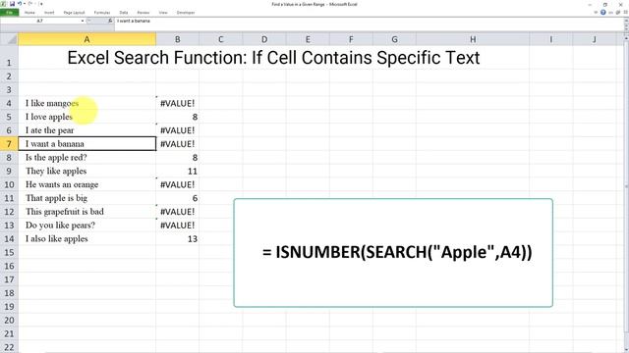The height and width of the screenshot is (353, 629).
Task: Select column G header
Action: point(394,39)
